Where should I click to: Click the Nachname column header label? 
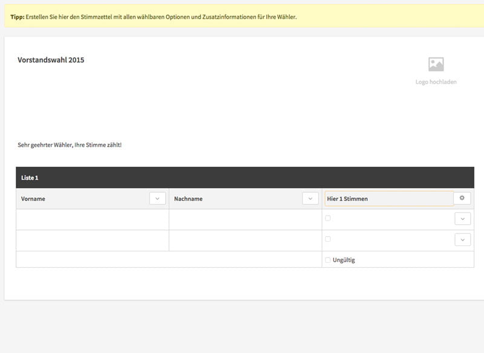click(188, 199)
